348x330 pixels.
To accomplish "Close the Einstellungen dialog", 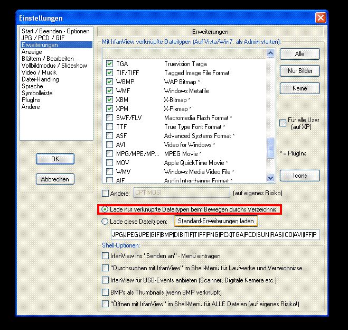I will coord(321,18).
